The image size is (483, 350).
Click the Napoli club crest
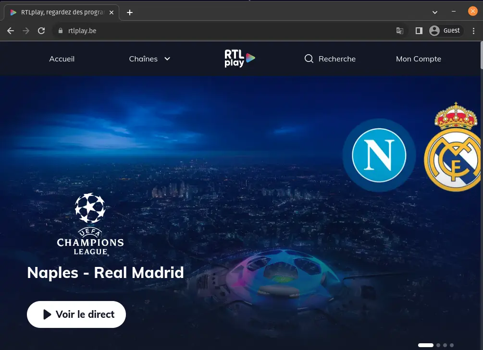[x=379, y=156]
